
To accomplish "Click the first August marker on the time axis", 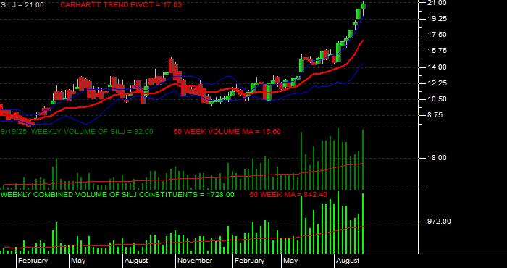I will click(136, 261).
